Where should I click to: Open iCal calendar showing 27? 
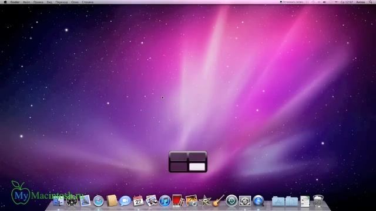pyautogui.click(x=138, y=200)
